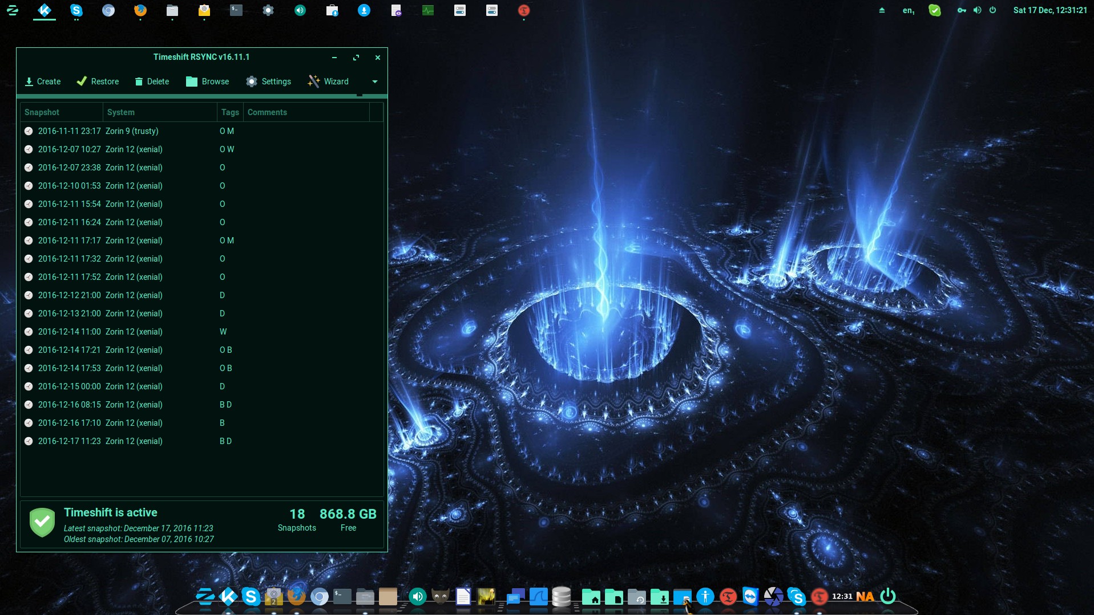Select the latest snapshot 2016-12-17 11:23
1094x615 pixels.
91,441
